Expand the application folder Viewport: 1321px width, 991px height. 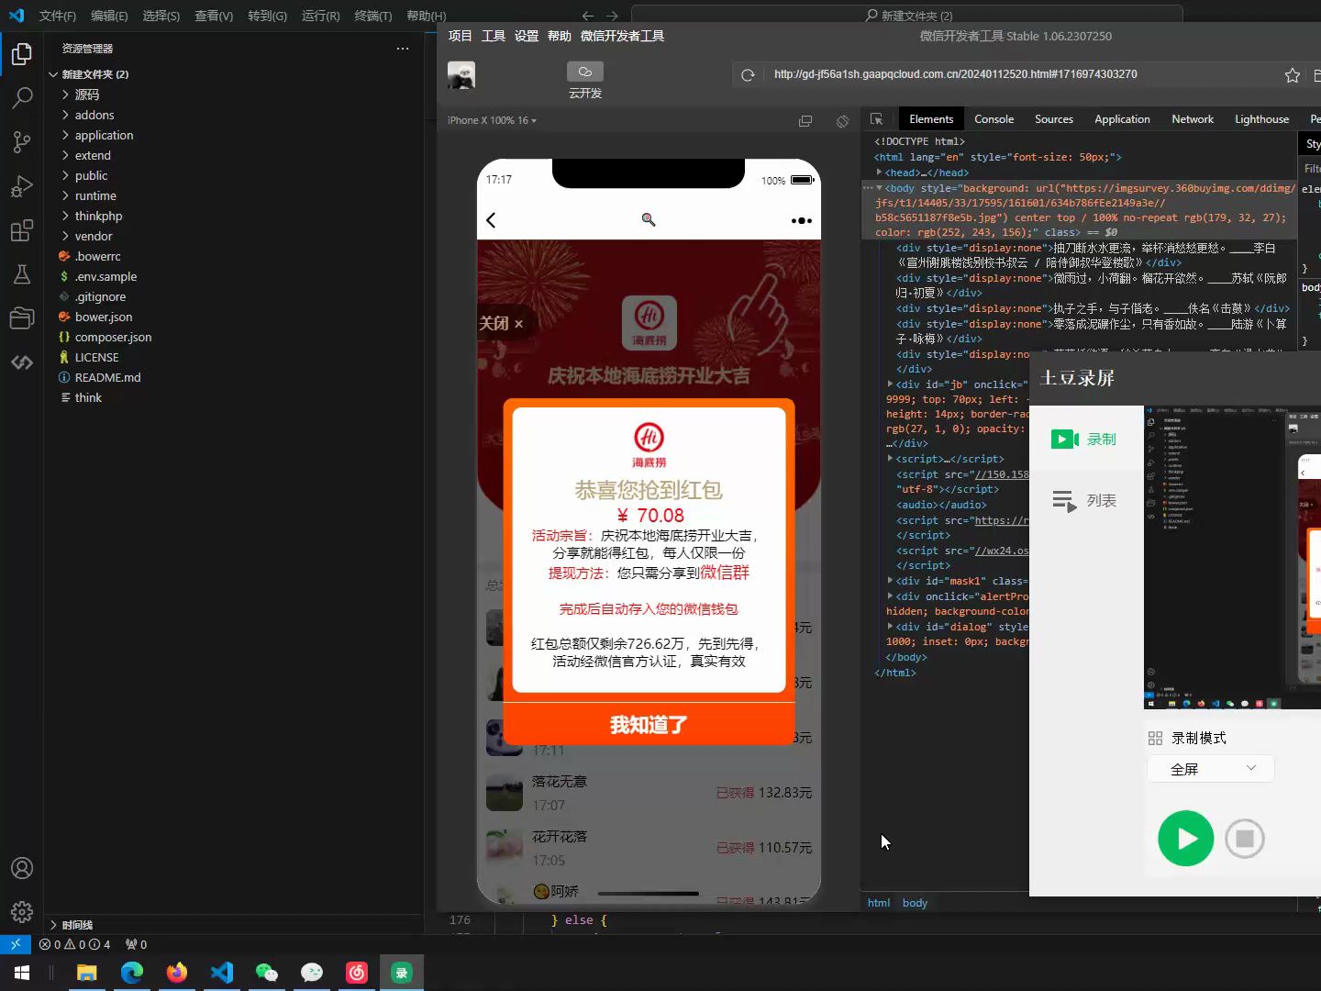104,135
